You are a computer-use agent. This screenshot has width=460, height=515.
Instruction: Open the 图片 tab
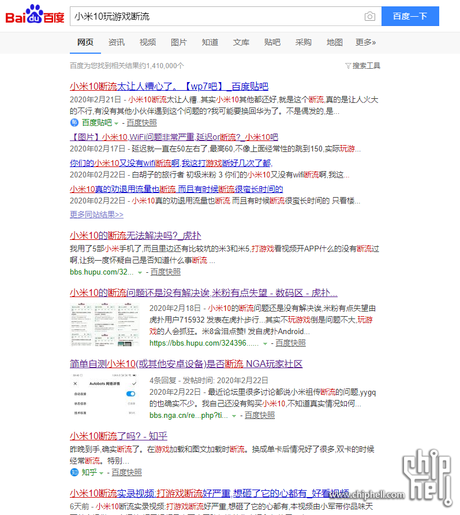click(179, 42)
